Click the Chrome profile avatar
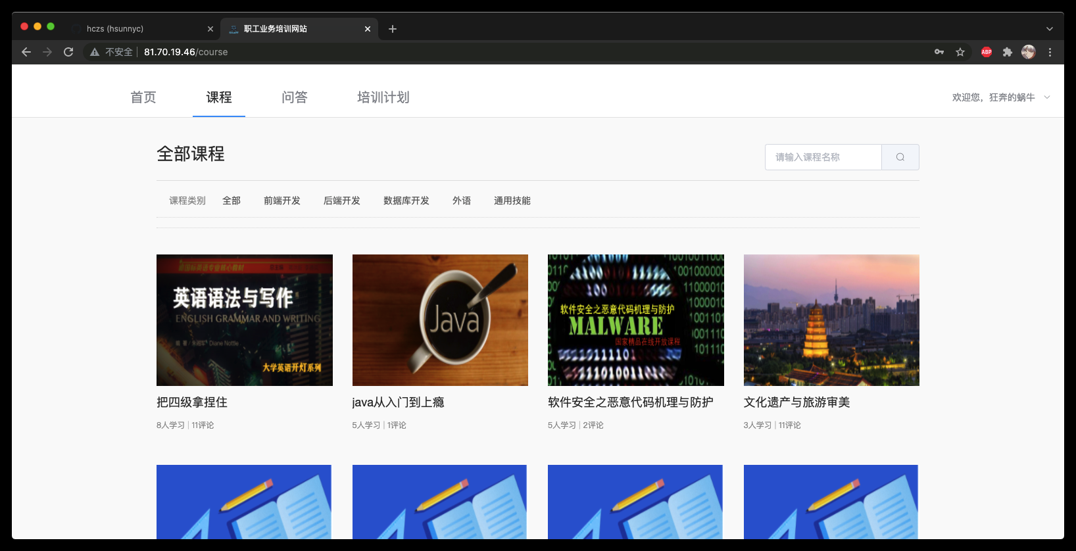Screen dimensions: 1076x551 [x=1029, y=52]
